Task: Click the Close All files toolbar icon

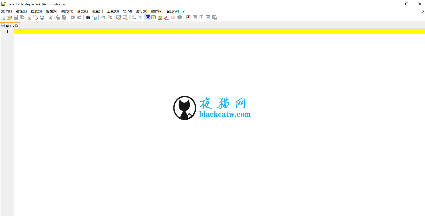Action: click(35, 17)
